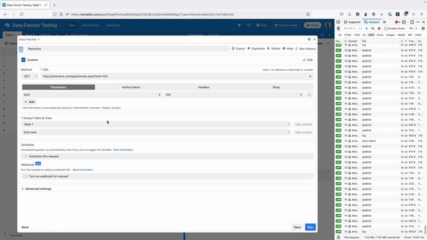Click the URL input field
Screen dimensions: 427x240
pos(177,77)
